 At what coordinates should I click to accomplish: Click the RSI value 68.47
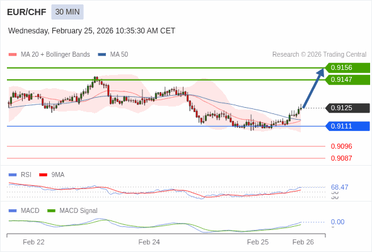[339, 187]
